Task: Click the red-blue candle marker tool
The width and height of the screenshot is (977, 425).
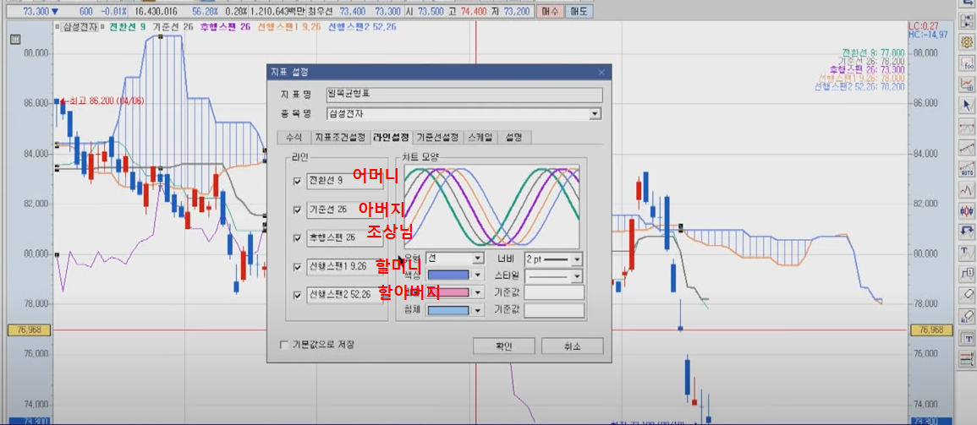Action: click(968, 210)
